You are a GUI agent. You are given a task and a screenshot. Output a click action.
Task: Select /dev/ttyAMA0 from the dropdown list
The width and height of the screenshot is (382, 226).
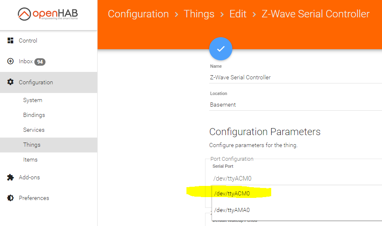[x=297, y=210]
